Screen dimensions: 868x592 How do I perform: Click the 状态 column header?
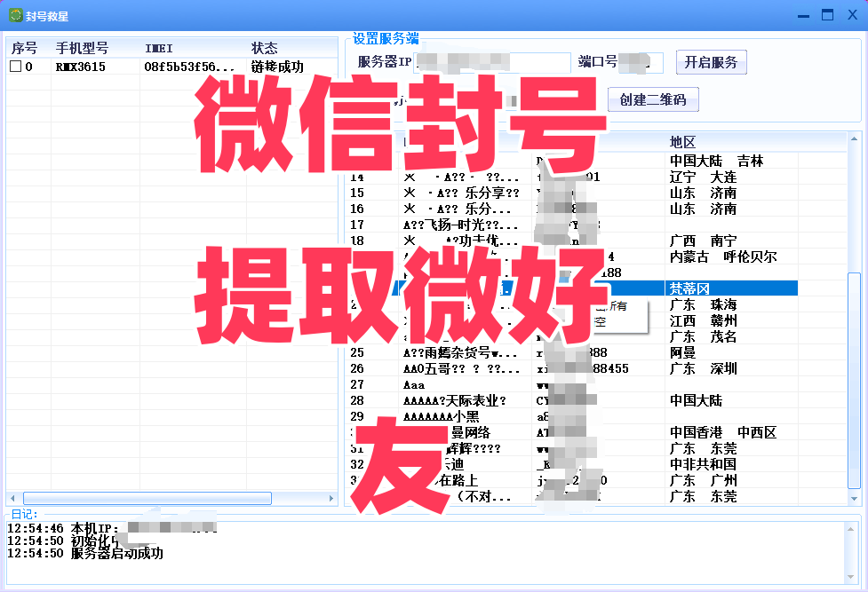click(265, 48)
